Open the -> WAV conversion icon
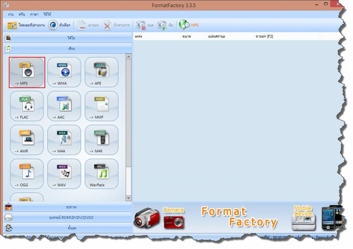The height and width of the screenshot is (249, 353). [x=64, y=174]
